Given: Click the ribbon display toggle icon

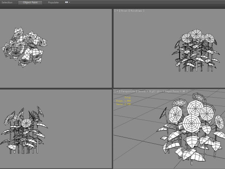Looking at the screenshot, I should tap(67, 2).
